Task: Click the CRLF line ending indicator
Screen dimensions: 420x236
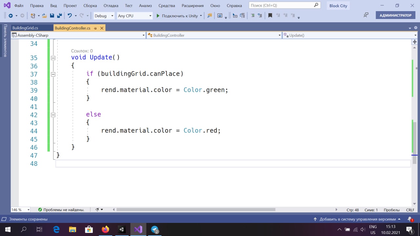Action: 410,210
